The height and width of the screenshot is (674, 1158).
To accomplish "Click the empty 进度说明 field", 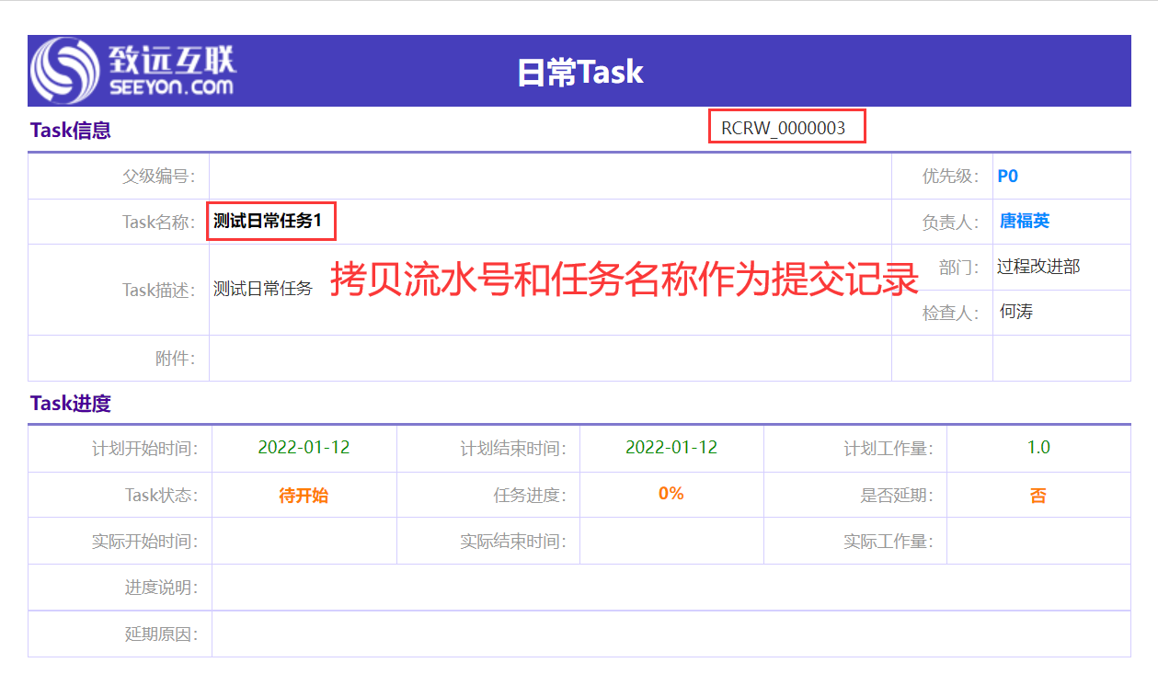I will tap(671, 588).
